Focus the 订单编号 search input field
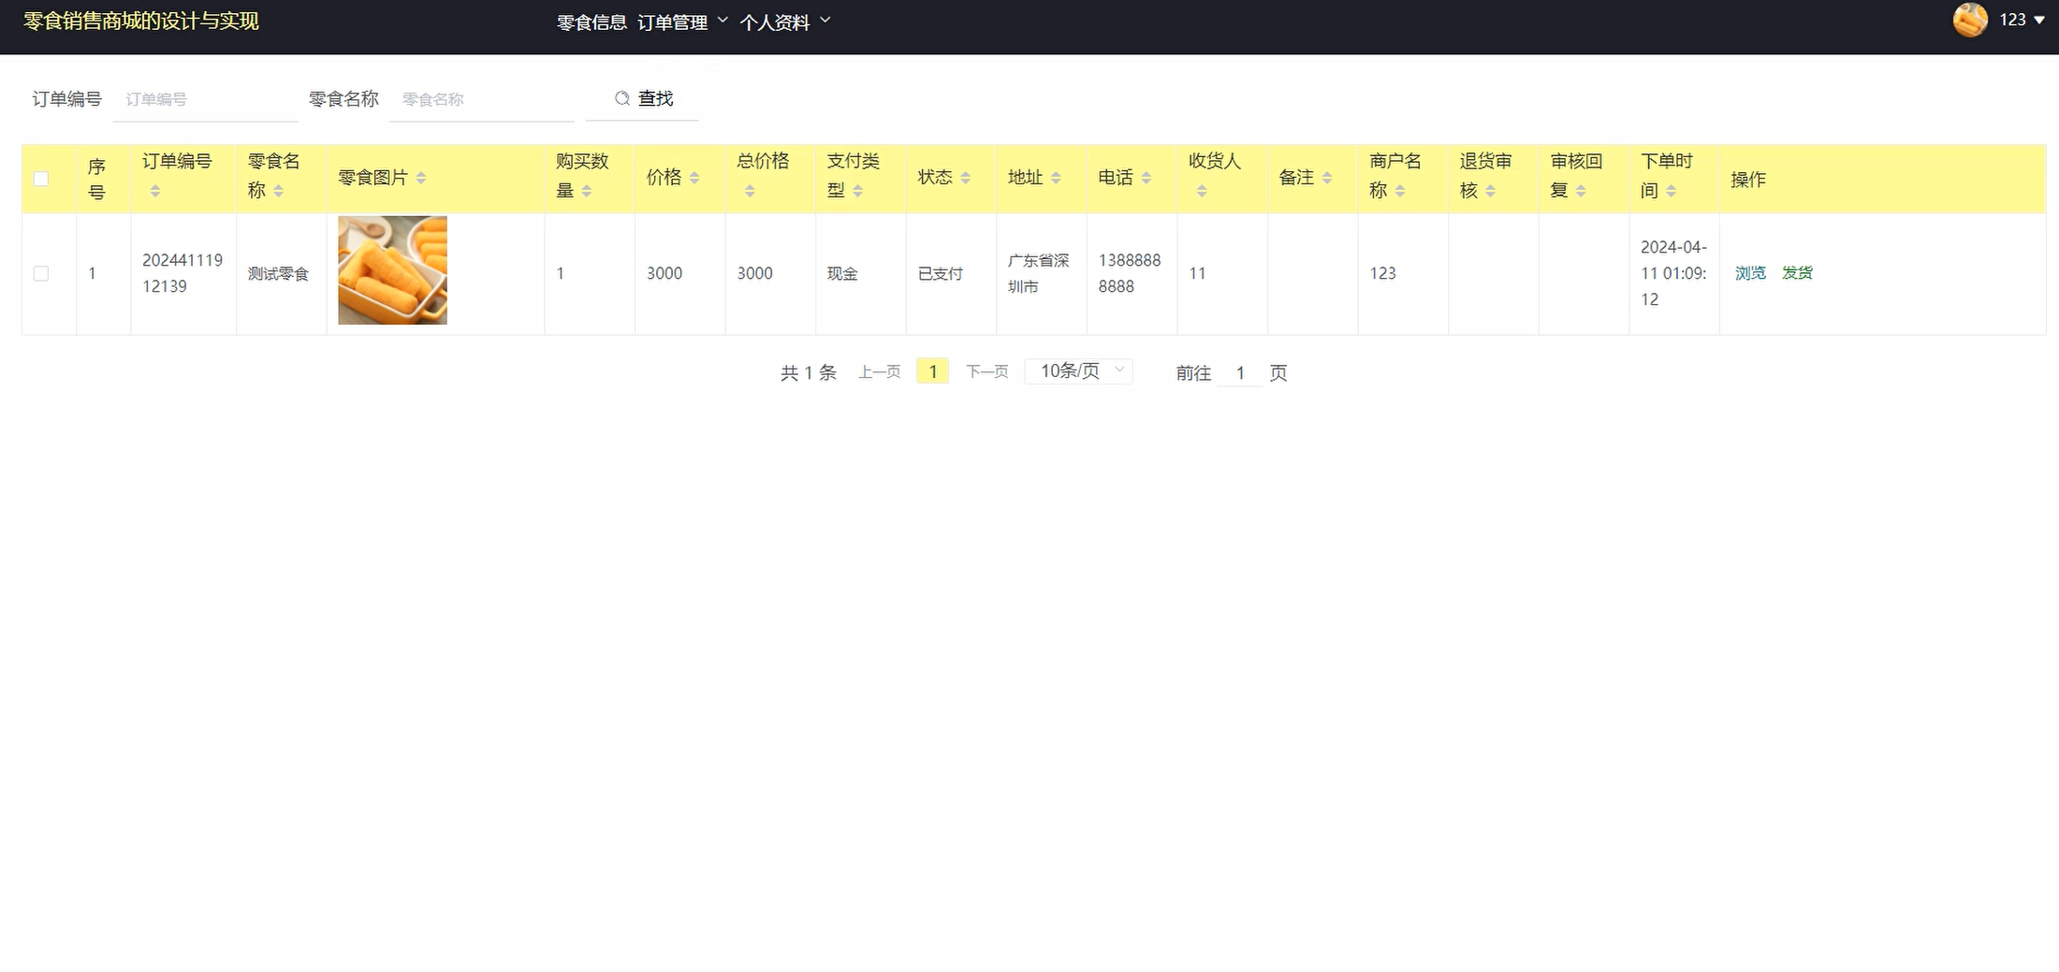2059x972 pixels. [x=205, y=99]
